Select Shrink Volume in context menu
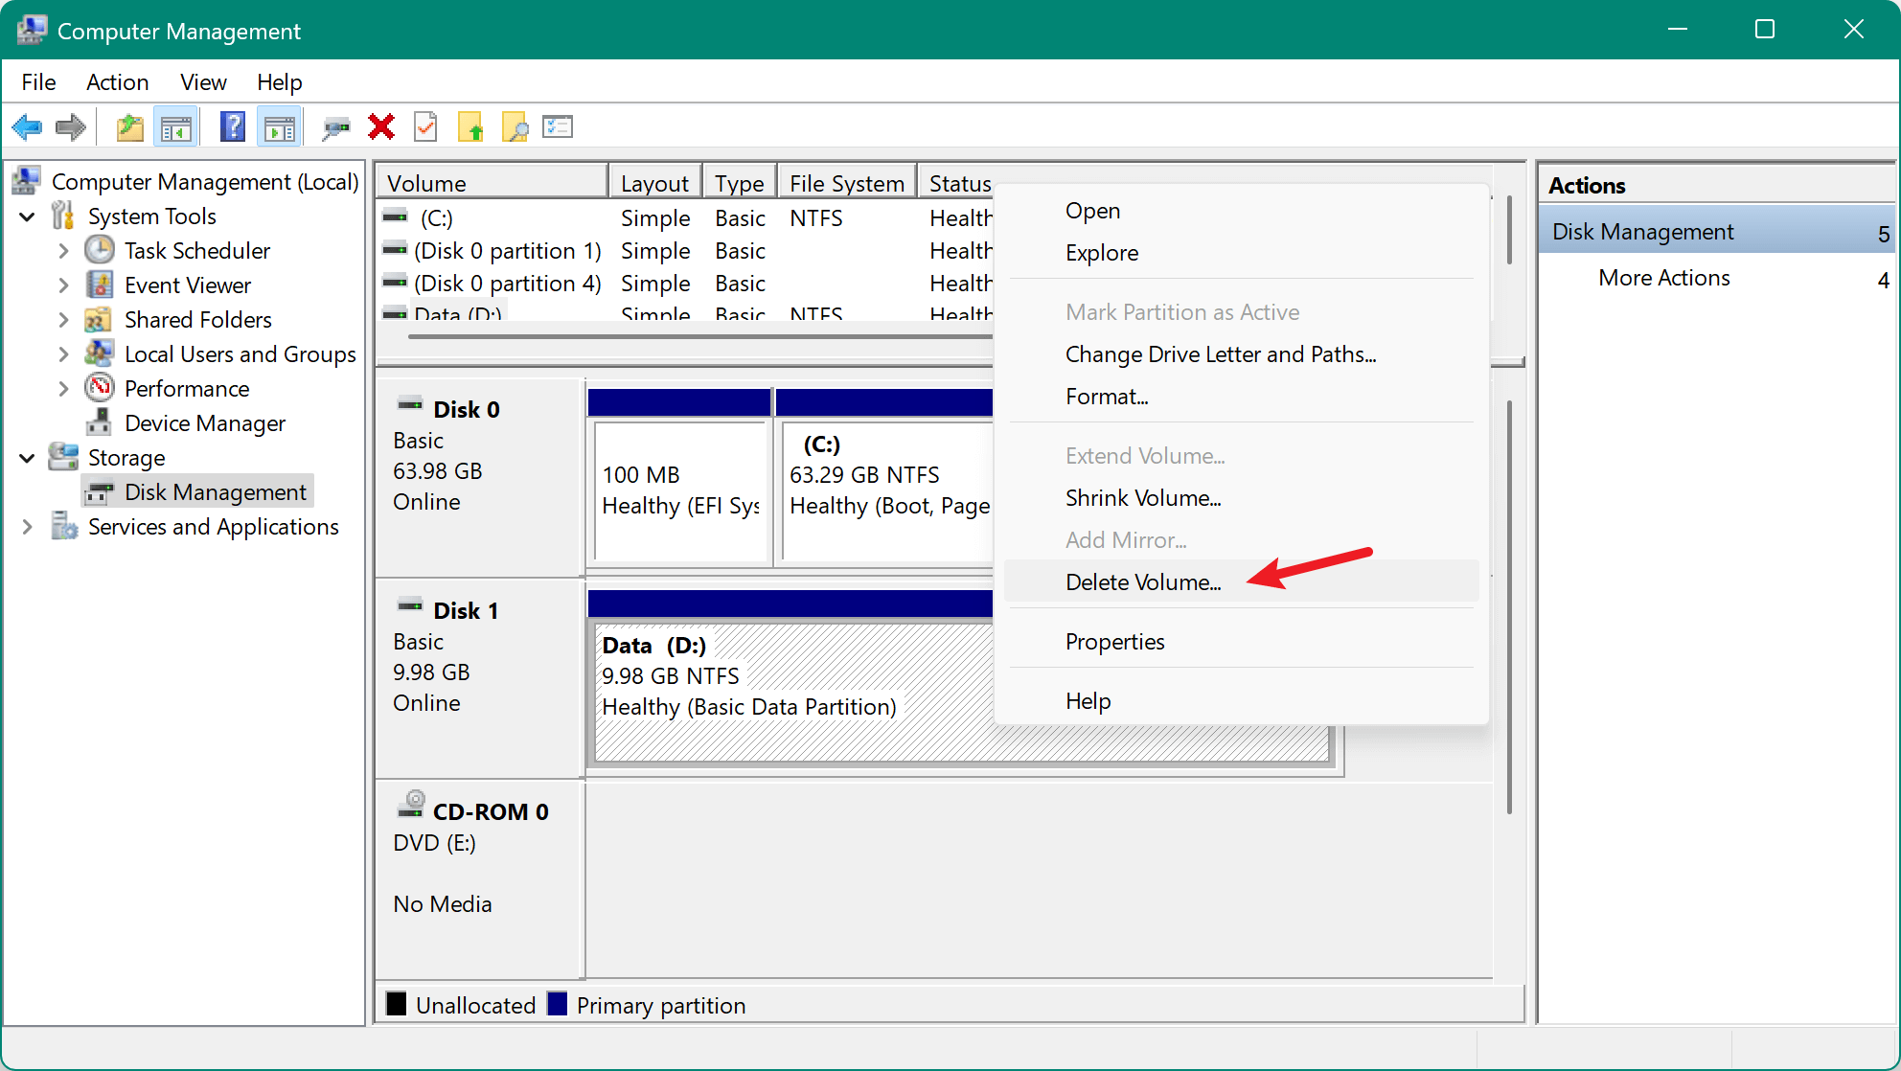 point(1143,498)
